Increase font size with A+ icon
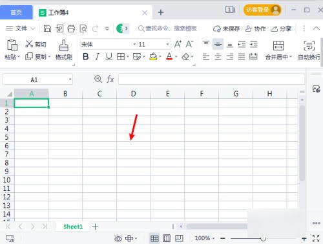Viewport: 323px width, 244px height. pos(178,44)
